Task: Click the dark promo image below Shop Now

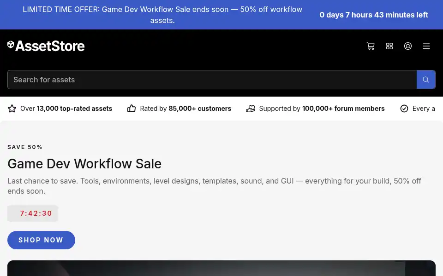Action: tap(221, 268)
